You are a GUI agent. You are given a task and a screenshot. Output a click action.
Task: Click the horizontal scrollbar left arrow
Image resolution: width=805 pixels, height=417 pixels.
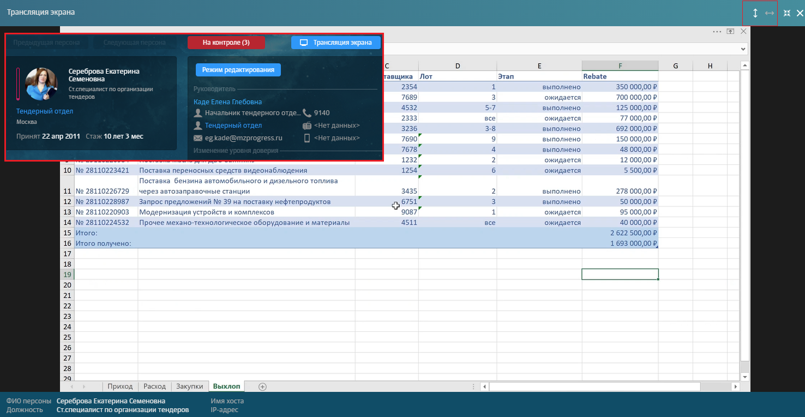484,386
